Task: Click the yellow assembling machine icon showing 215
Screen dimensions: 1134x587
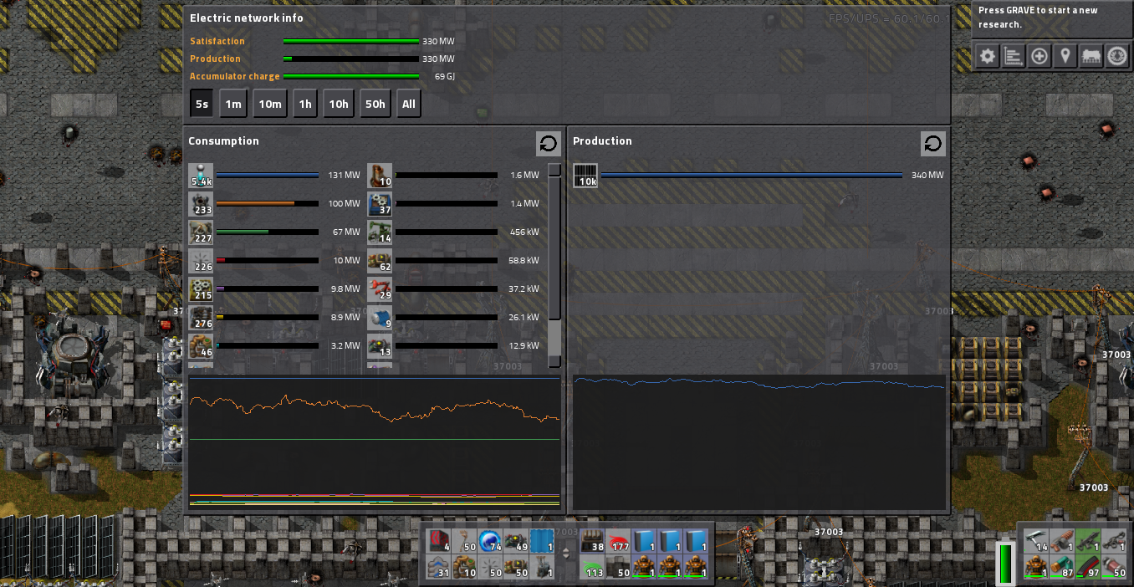Action: [201, 289]
